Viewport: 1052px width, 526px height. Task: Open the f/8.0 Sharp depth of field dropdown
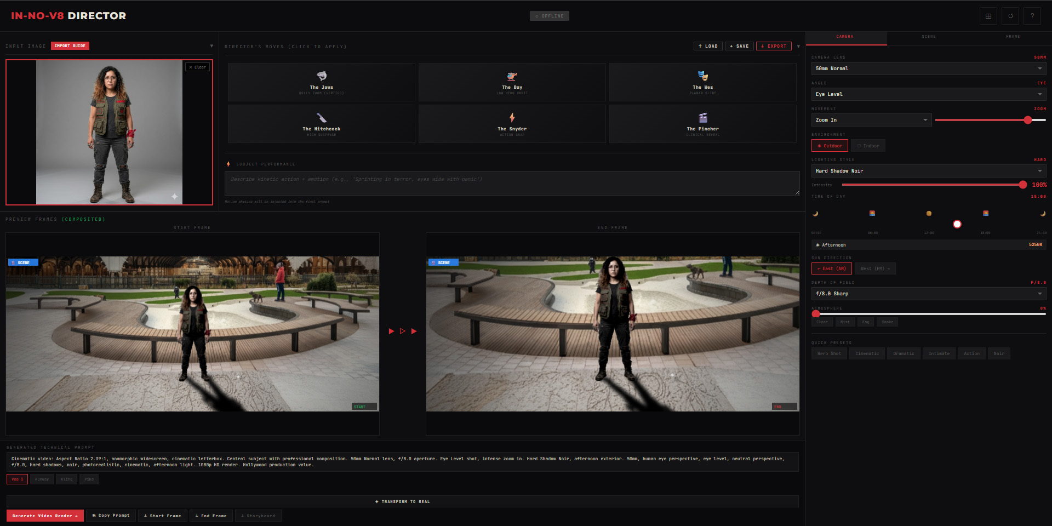point(928,294)
